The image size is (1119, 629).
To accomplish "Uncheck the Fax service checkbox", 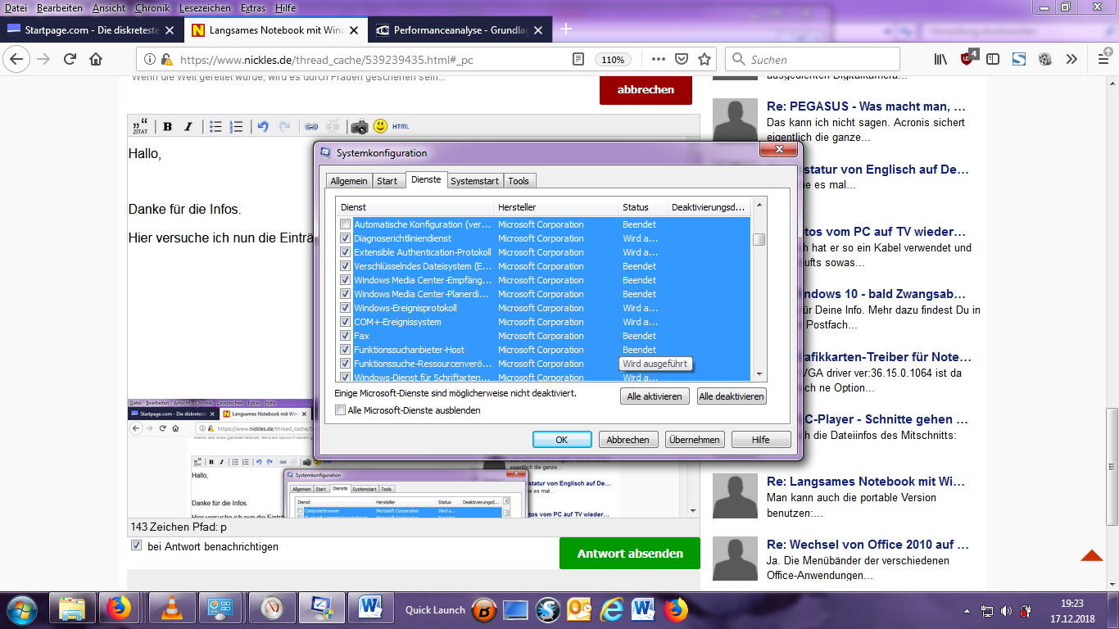I will point(346,336).
